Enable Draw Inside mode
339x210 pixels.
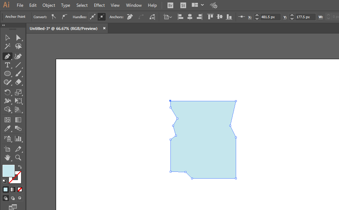tap(20, 198)
